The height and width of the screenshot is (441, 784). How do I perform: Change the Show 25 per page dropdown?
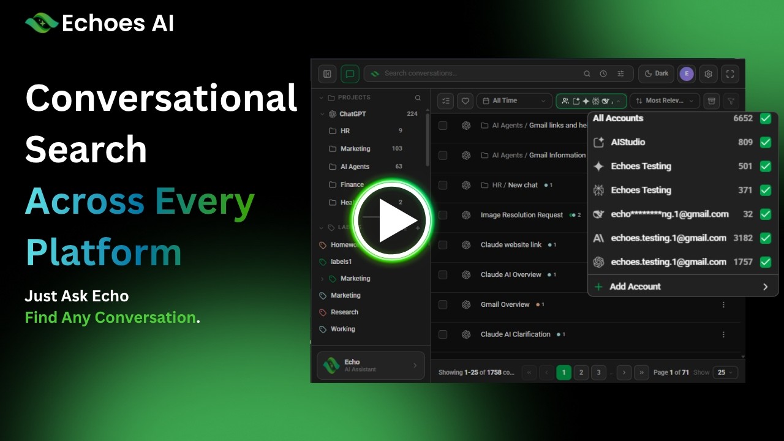725,372
